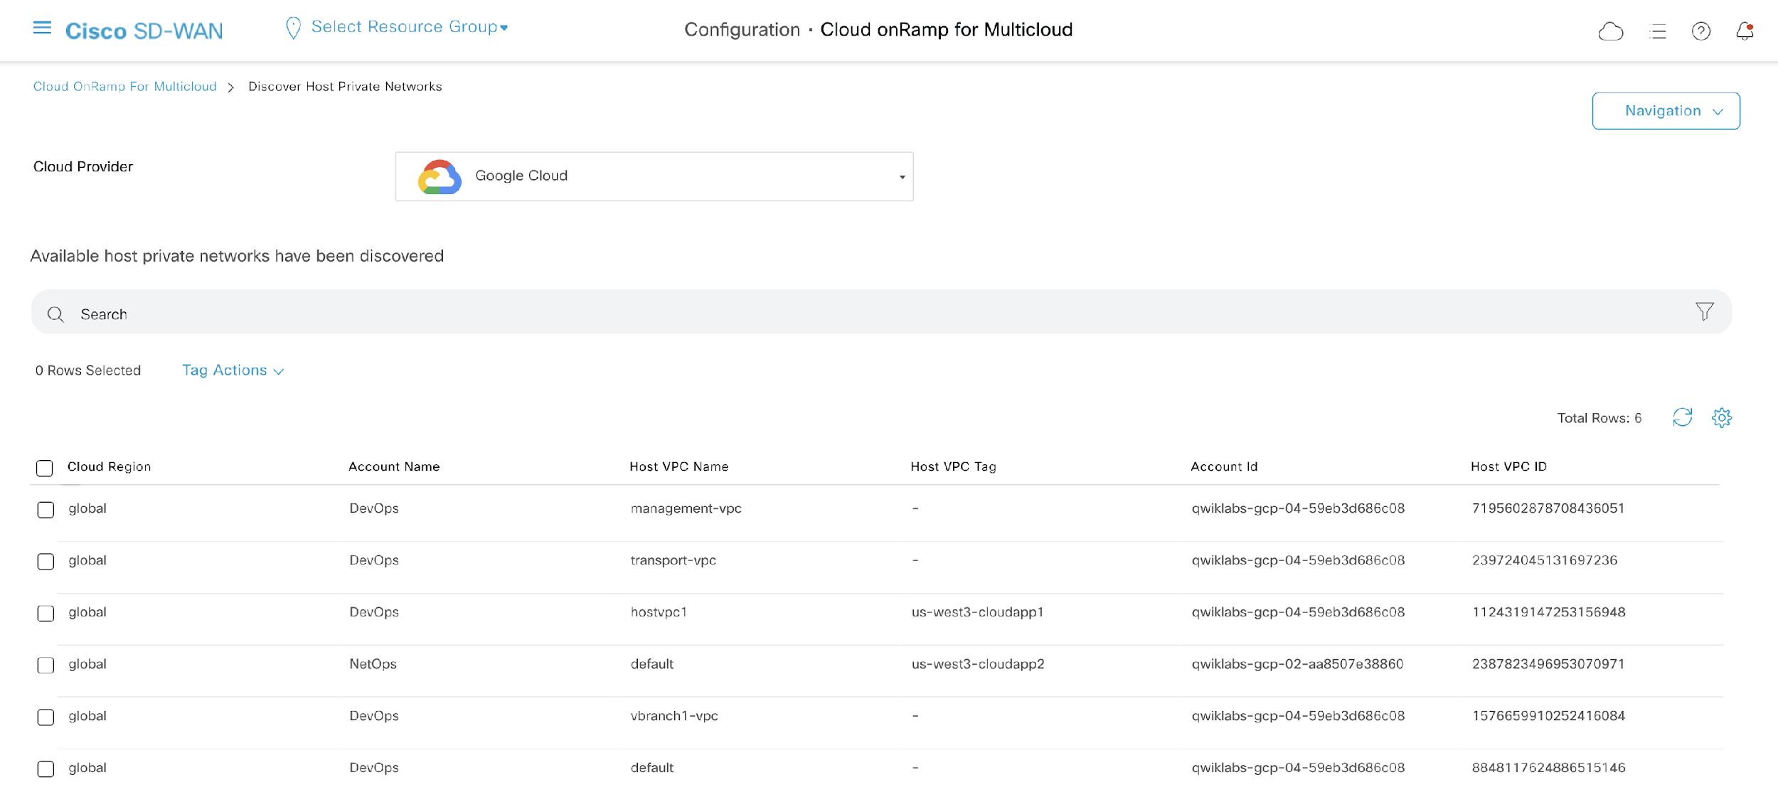Image resolution: width=1778 pixels, height=807 pixels.
Task: Click the Google Cloud logo icon
Action: [440, 176]
